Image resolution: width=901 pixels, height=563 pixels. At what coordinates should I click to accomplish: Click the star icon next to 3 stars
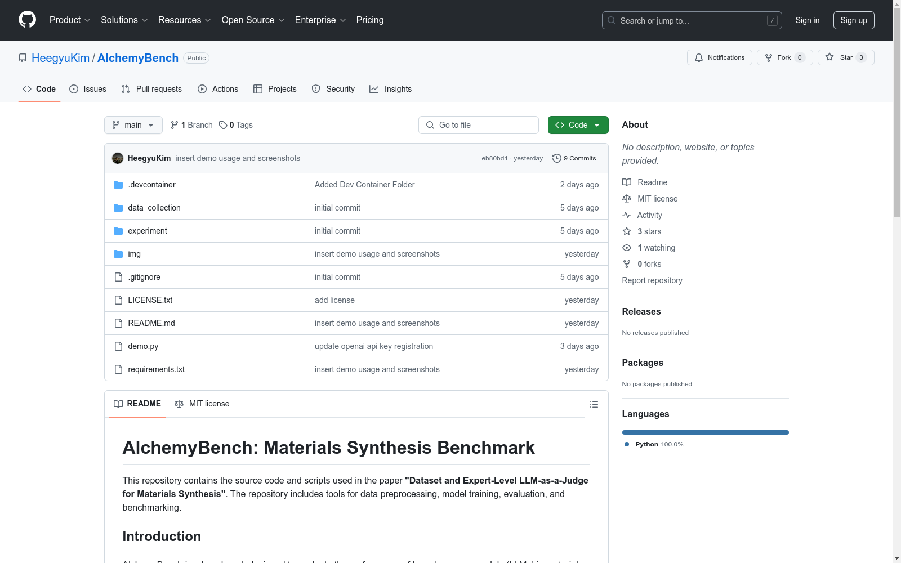[627, 231]
